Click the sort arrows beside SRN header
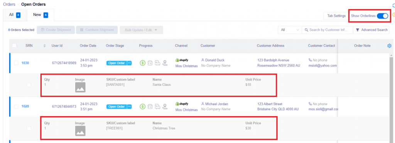The height and width of the screenshot is (143, 395). click(45, 46)
